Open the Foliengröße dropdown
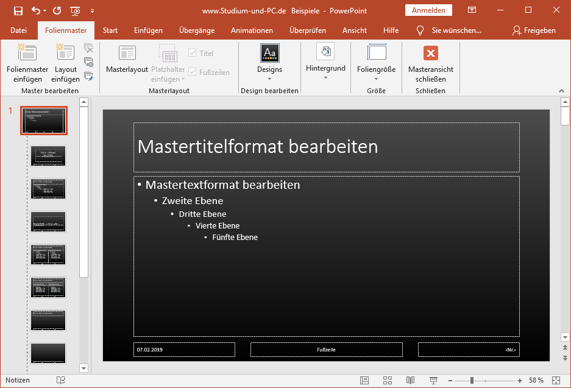571x388 pixels. coord(376,63)
